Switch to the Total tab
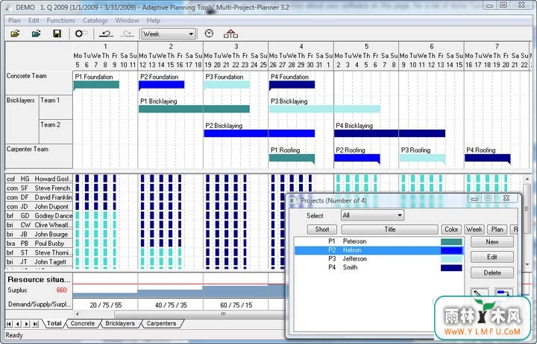 (54, 323)
